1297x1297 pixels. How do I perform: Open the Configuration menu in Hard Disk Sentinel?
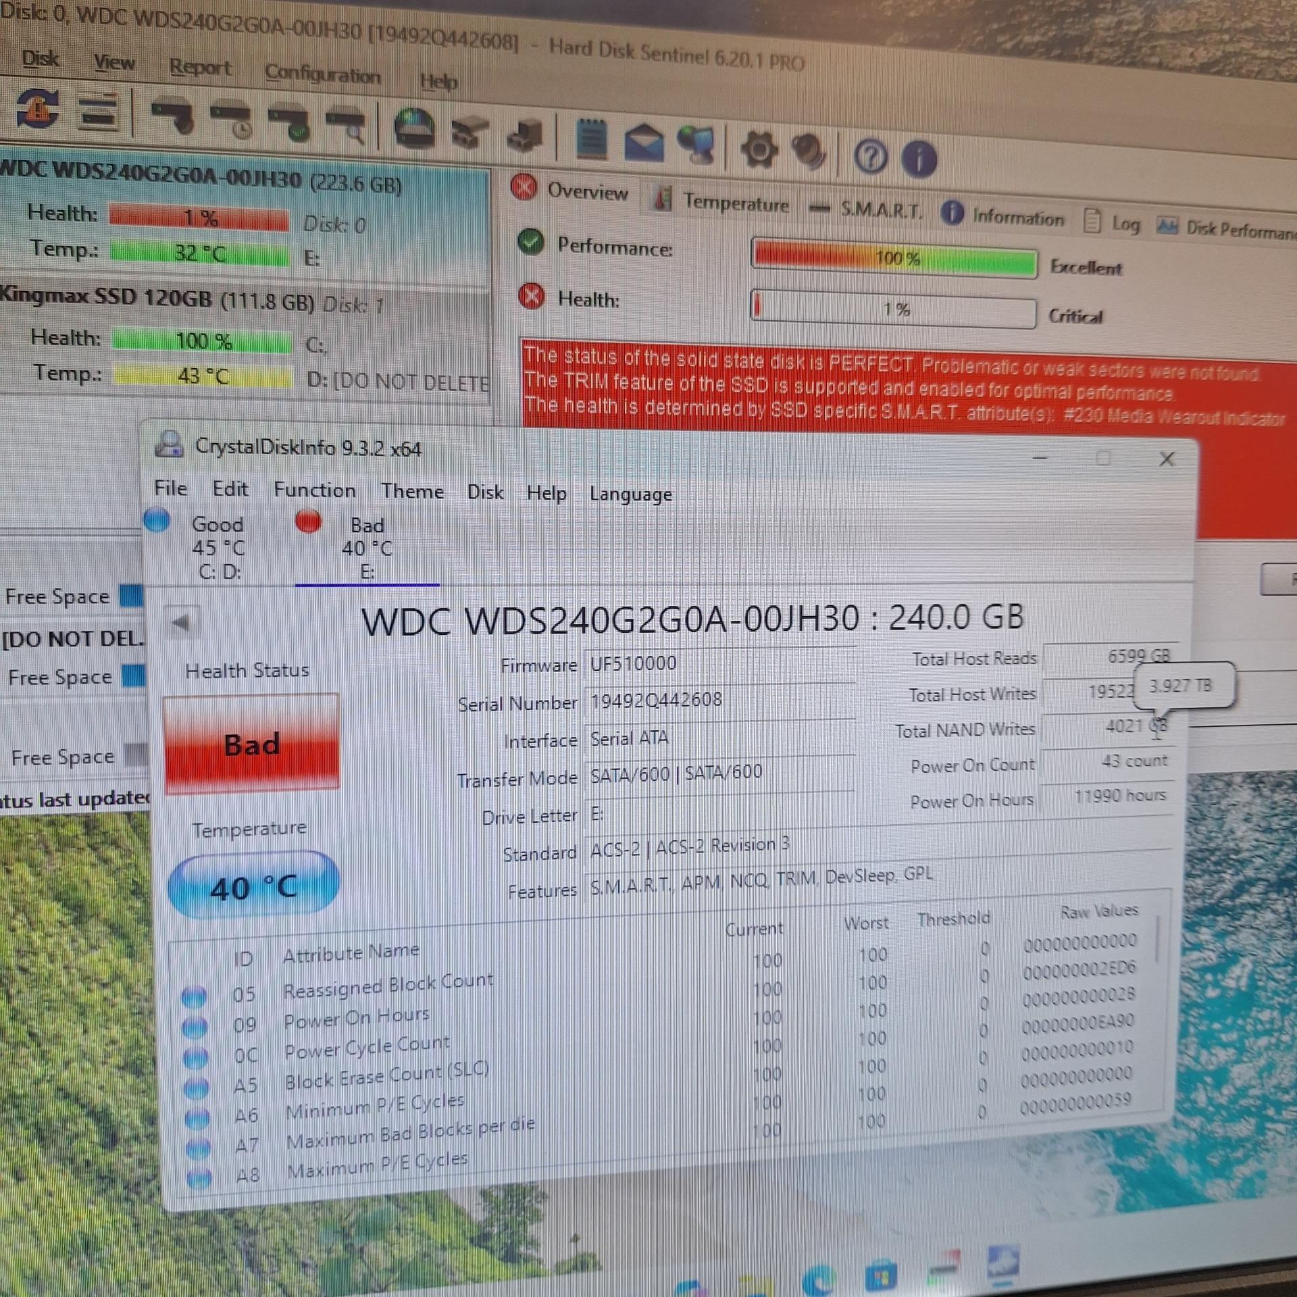click(322, 74)
